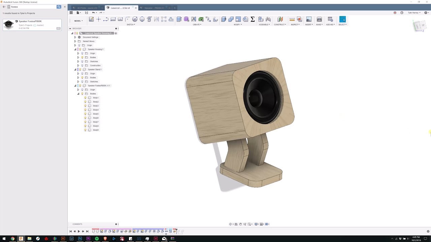431x242 pixels.
Task: Hide Body9 using its light bulb
Action: (85, 130)
